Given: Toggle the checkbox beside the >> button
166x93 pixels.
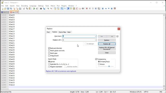Looking at the screenshot, I should (x=117, y=36).
